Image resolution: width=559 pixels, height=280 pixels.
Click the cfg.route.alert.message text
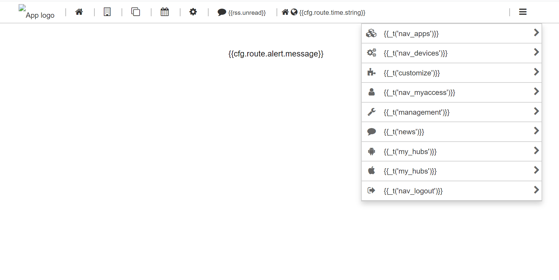276,54
